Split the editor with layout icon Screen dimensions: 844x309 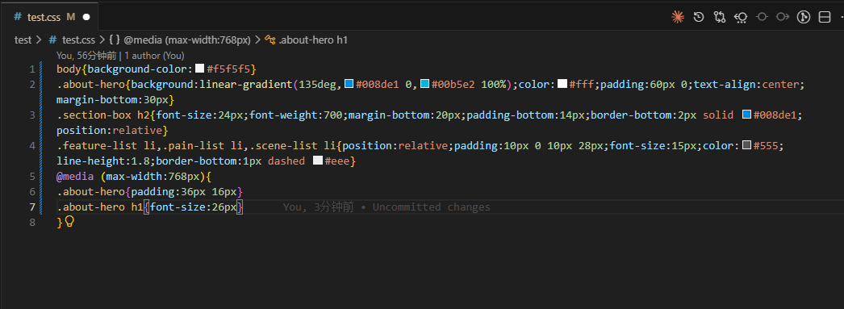[825, 17]
